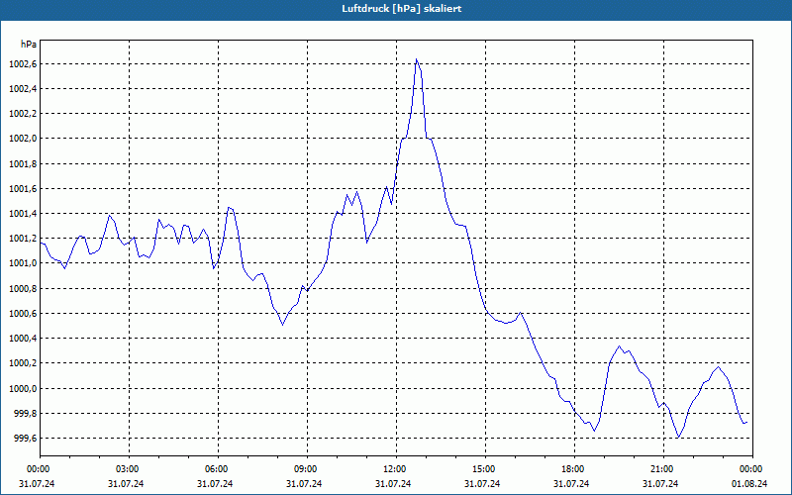Select the y-axis tick '1000,2'
The width and height of the screenshot is (792, 495).
tap(23, 363)
